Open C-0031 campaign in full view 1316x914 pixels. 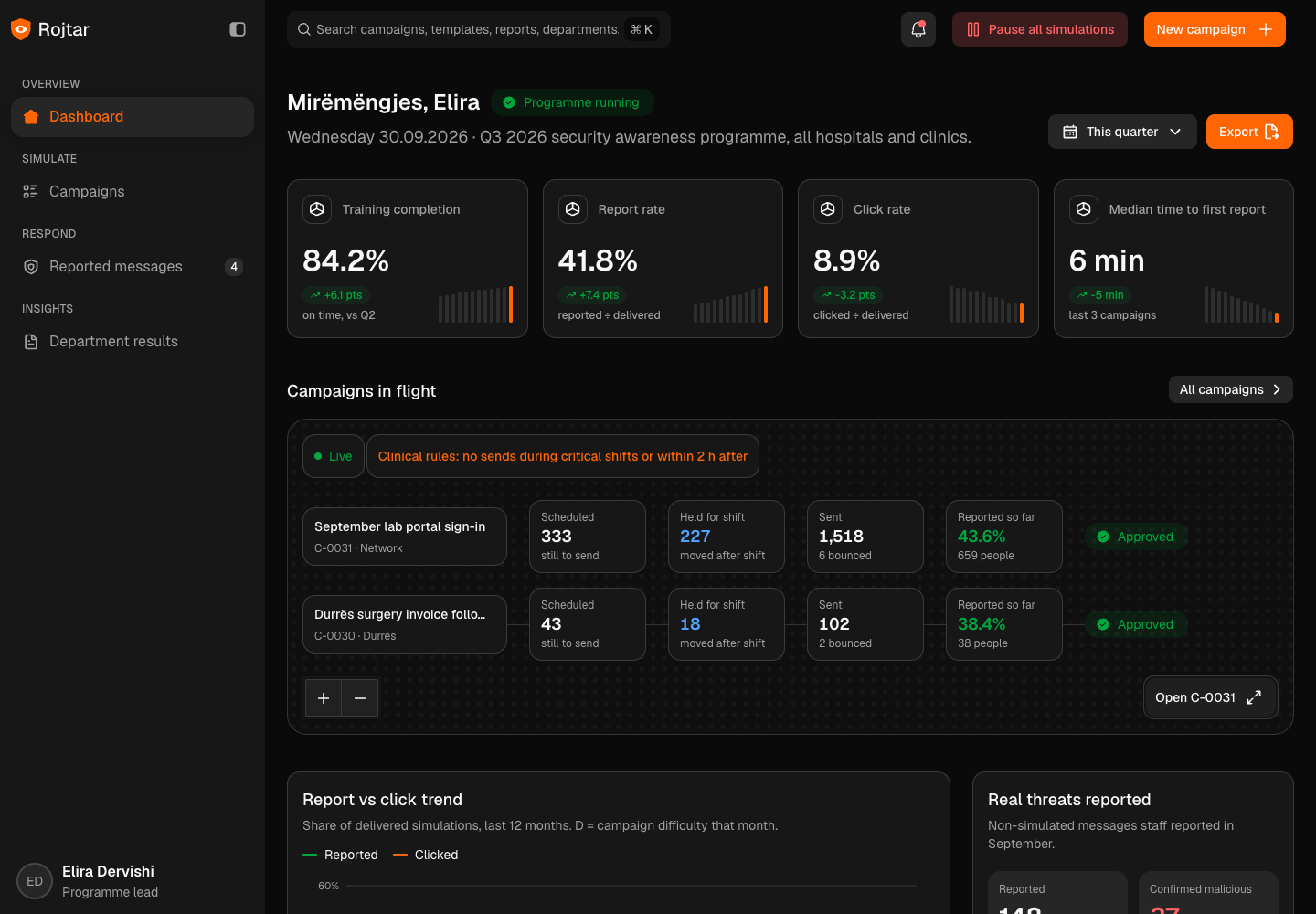(1211, 697)
